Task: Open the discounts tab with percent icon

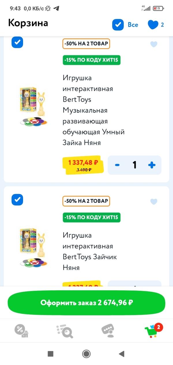Action: pos(21,331)
